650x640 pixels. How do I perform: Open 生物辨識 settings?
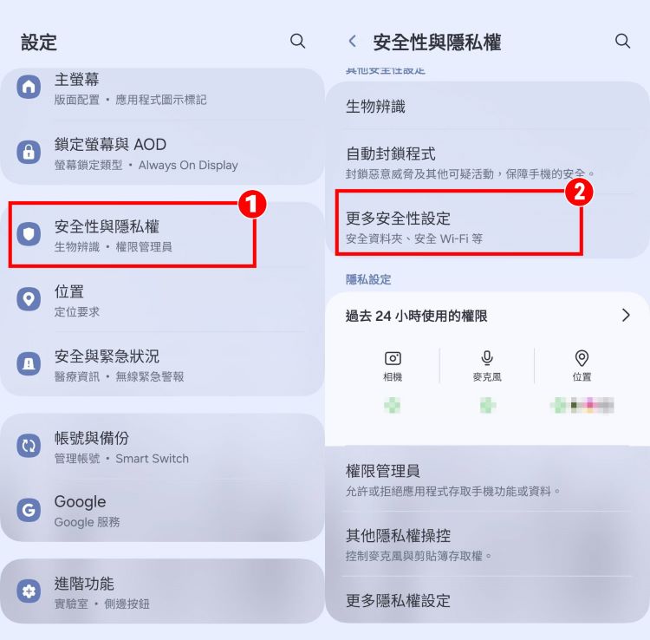pos(487,106)
